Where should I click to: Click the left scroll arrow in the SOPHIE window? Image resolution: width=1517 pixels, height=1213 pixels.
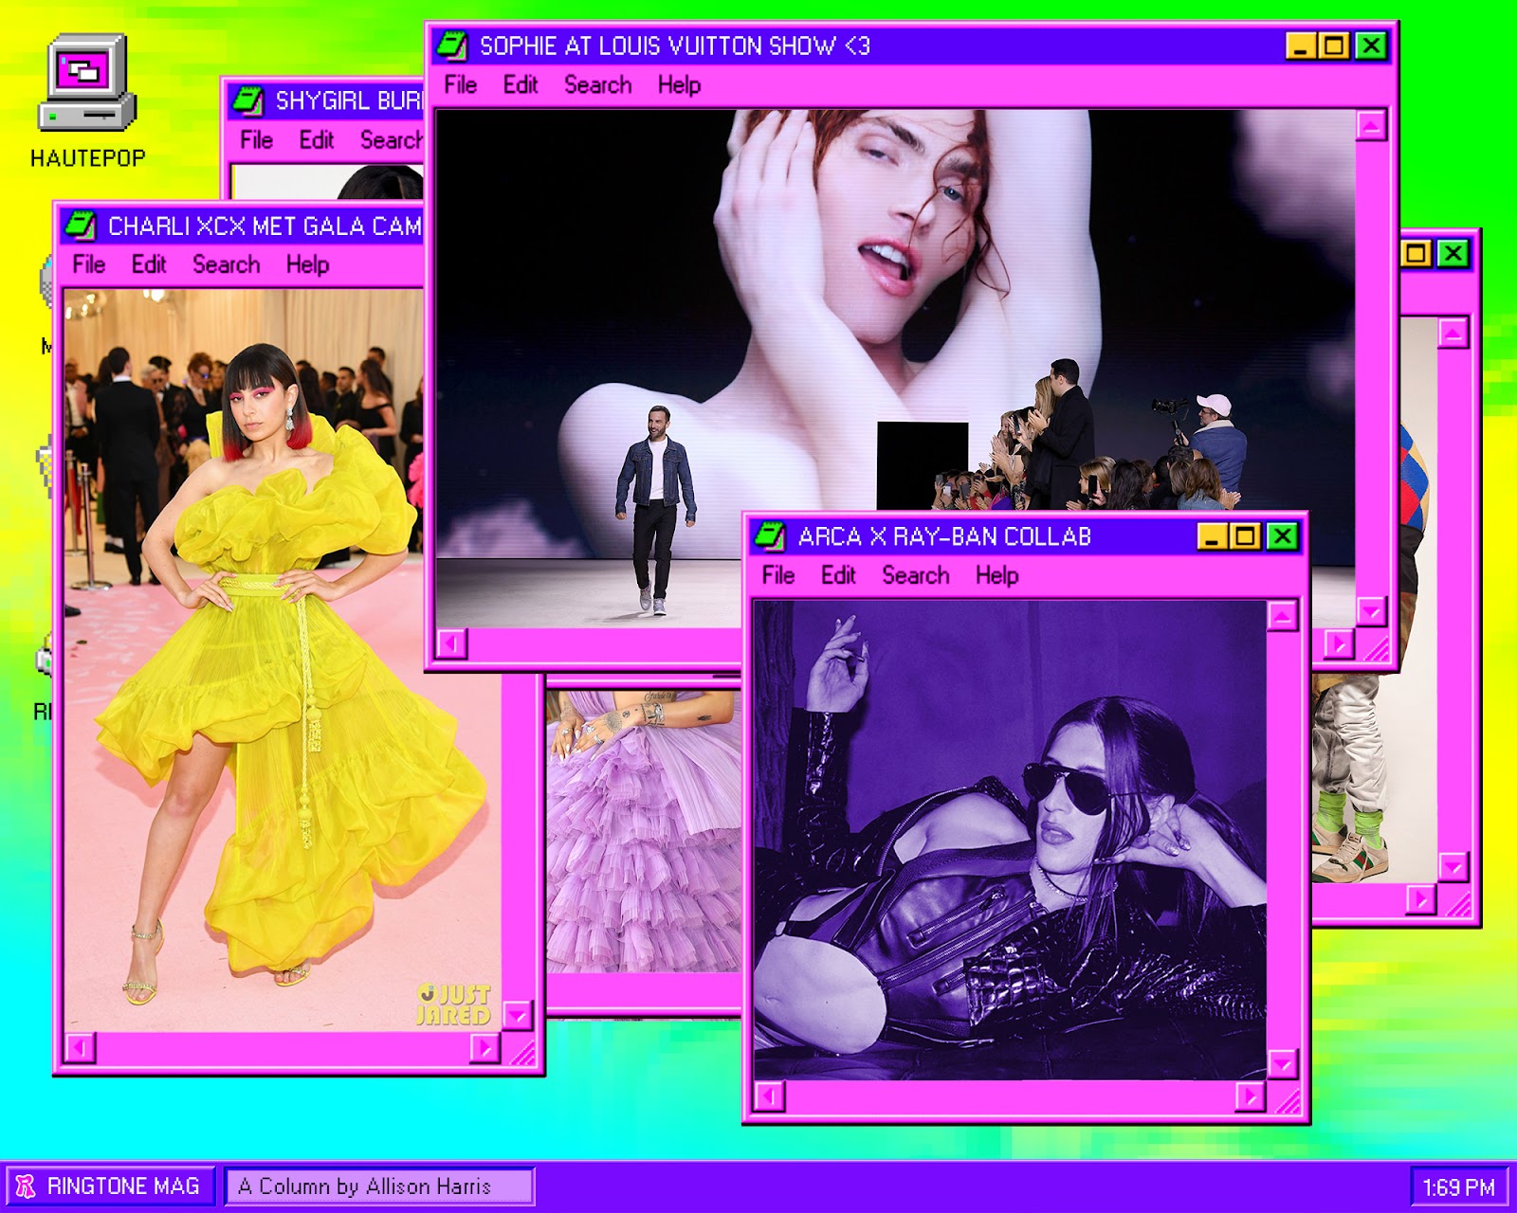coord(451,644)
